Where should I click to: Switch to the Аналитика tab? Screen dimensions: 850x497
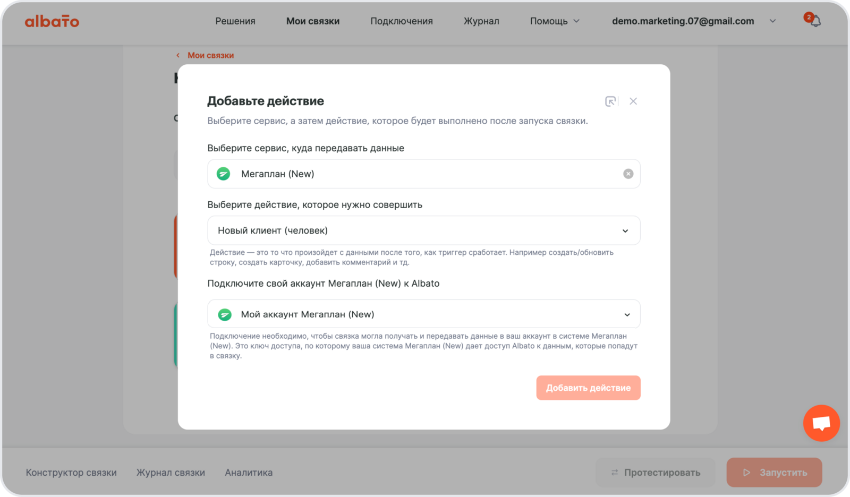(x=249, y=473)
